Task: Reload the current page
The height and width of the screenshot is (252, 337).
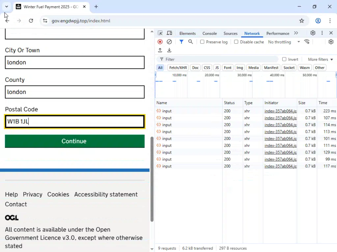Action: (31, 21)
